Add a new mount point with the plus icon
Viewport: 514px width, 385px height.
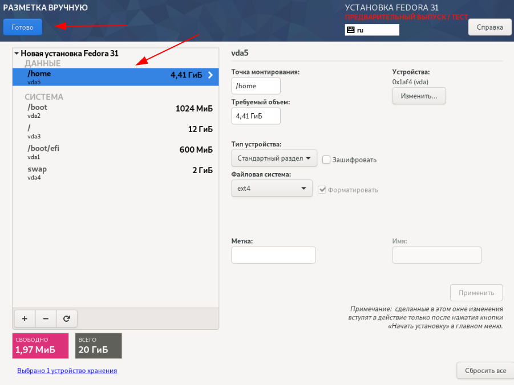click(24, 318)
